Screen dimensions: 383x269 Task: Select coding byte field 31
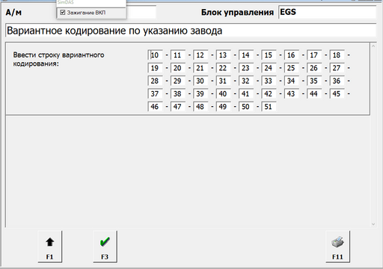pyautogui.click(x=223, y=81)
